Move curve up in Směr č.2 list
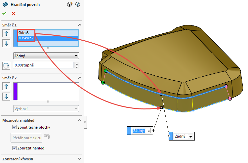The height and width of the screenshot is (163, 248). [6, 86]
